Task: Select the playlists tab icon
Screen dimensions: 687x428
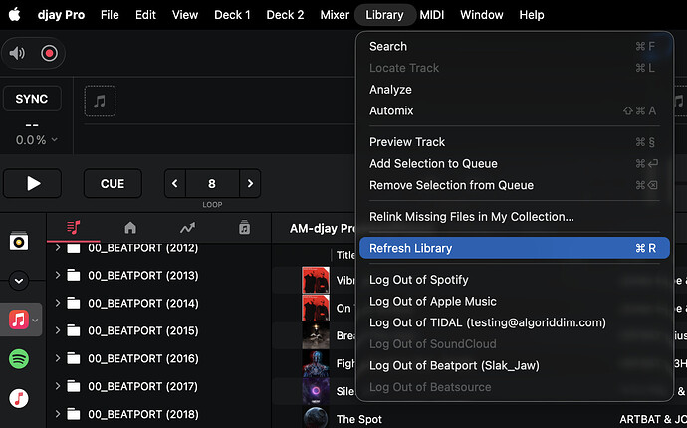Action: pyautogui.click(x=73, y=228)
